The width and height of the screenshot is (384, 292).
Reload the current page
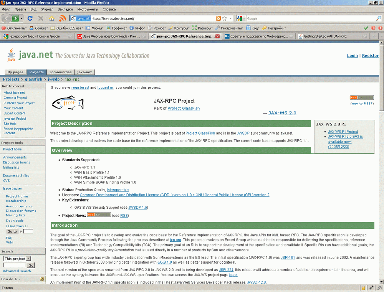click(30, 18)
